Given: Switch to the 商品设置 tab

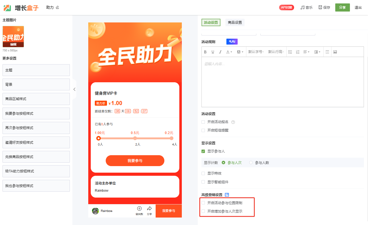Looking at the screenshot, I should coord(235,22).
